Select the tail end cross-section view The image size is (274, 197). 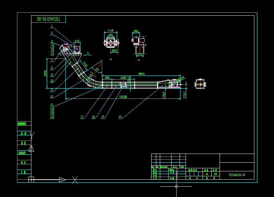click(200, 84)
